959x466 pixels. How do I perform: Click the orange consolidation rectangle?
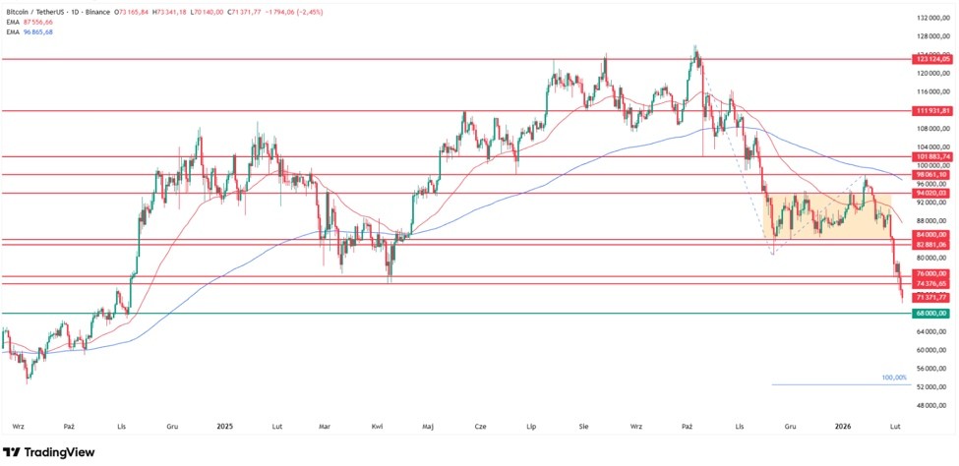(826, 216)
